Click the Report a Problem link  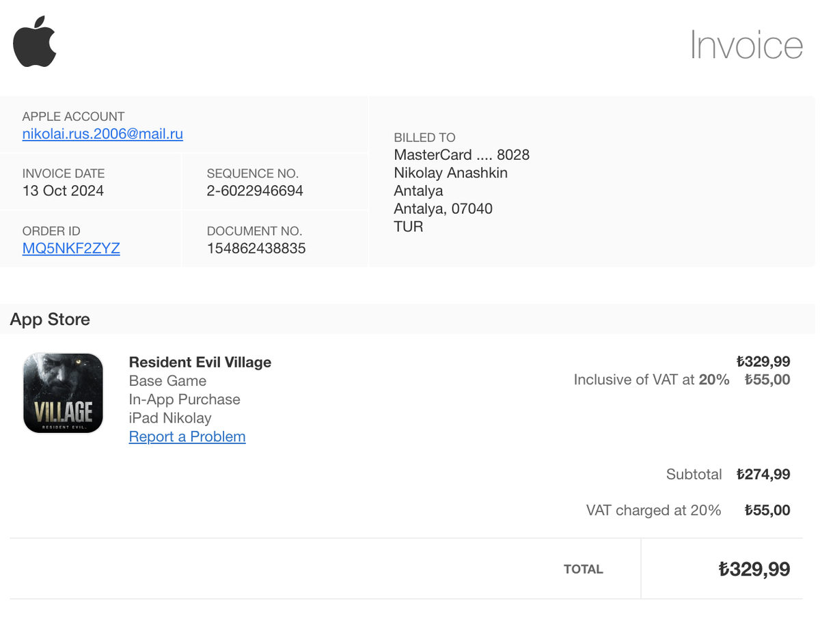(x=187, y=437)
